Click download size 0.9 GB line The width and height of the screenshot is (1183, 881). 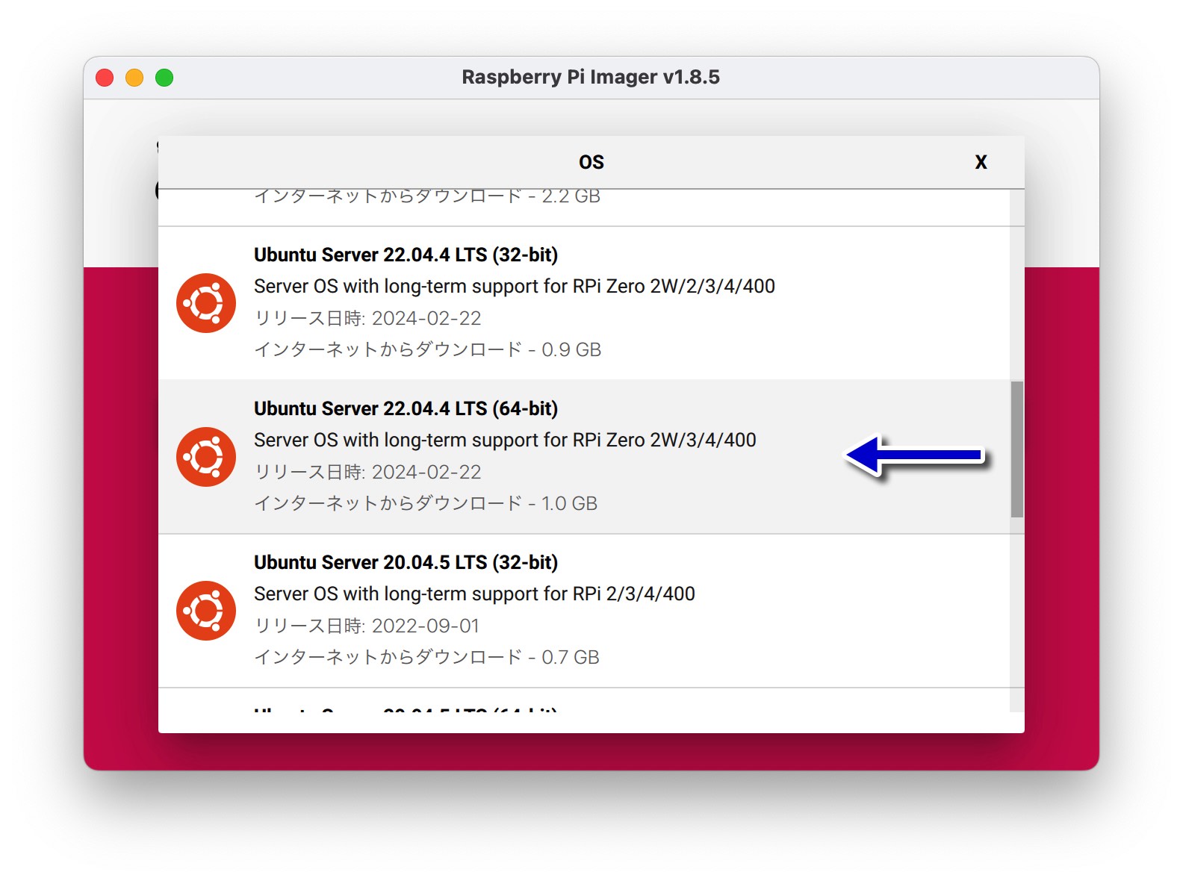click(x=427, y=349)
